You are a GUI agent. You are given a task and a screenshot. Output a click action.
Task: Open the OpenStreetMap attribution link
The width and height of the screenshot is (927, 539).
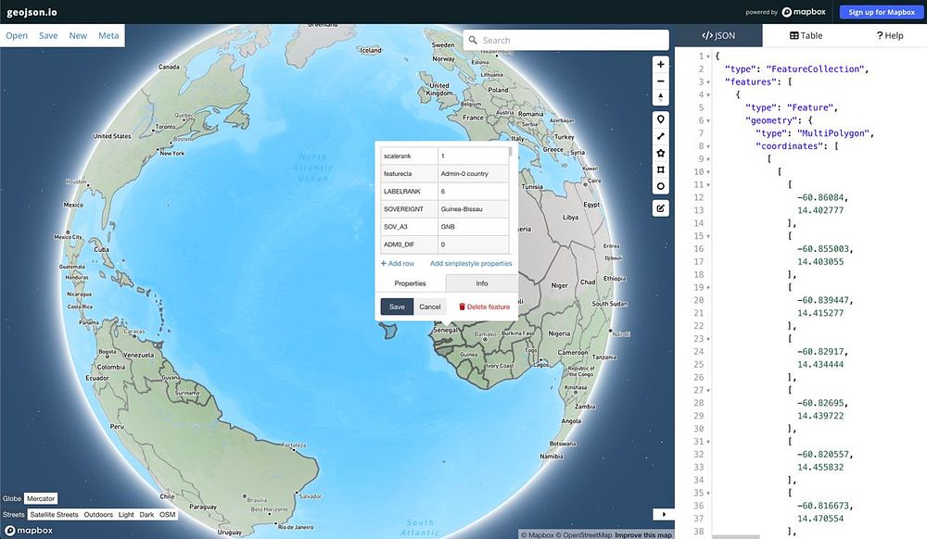pos(584,535)
